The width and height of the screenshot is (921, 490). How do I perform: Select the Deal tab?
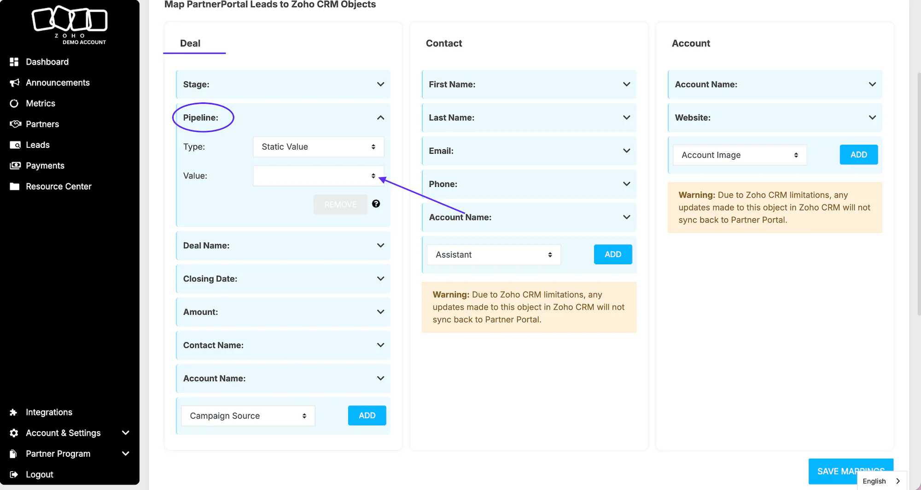coord(190,43)
